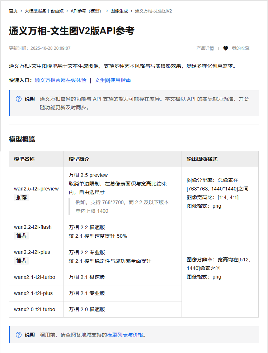Go to 大模型服务平台百炼 breadcrumb
The image size is (268, 353).
tap(44, 11)
